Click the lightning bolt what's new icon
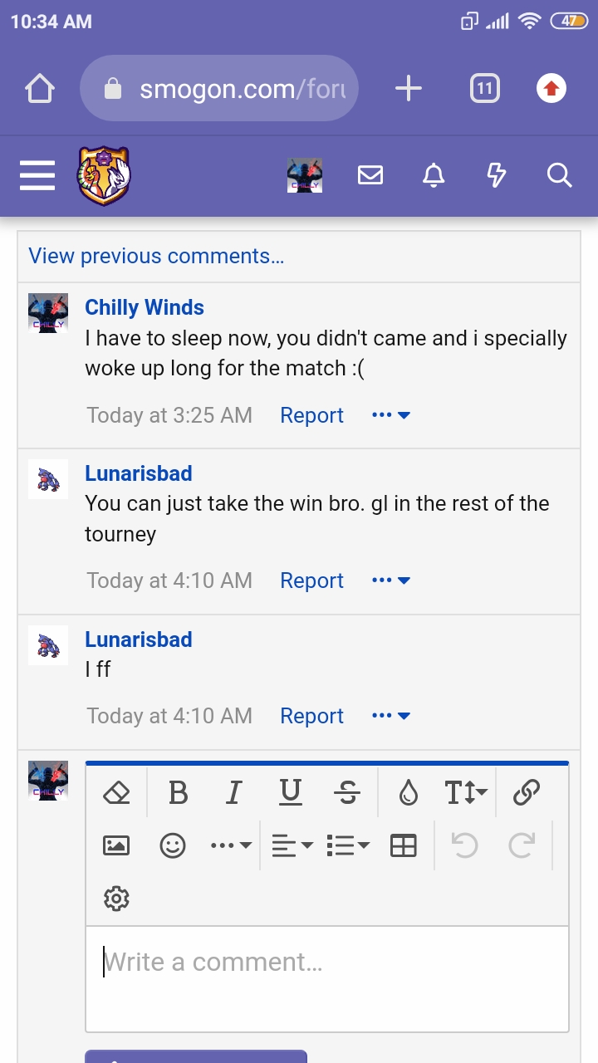The width and height of the screenshot is (598, 1063). 496,175
